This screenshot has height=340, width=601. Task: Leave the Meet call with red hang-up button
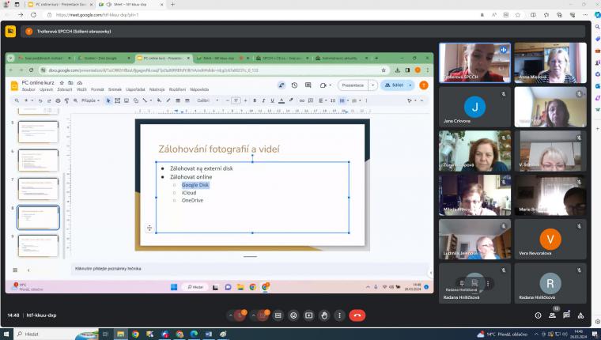[x=357, y=315]
